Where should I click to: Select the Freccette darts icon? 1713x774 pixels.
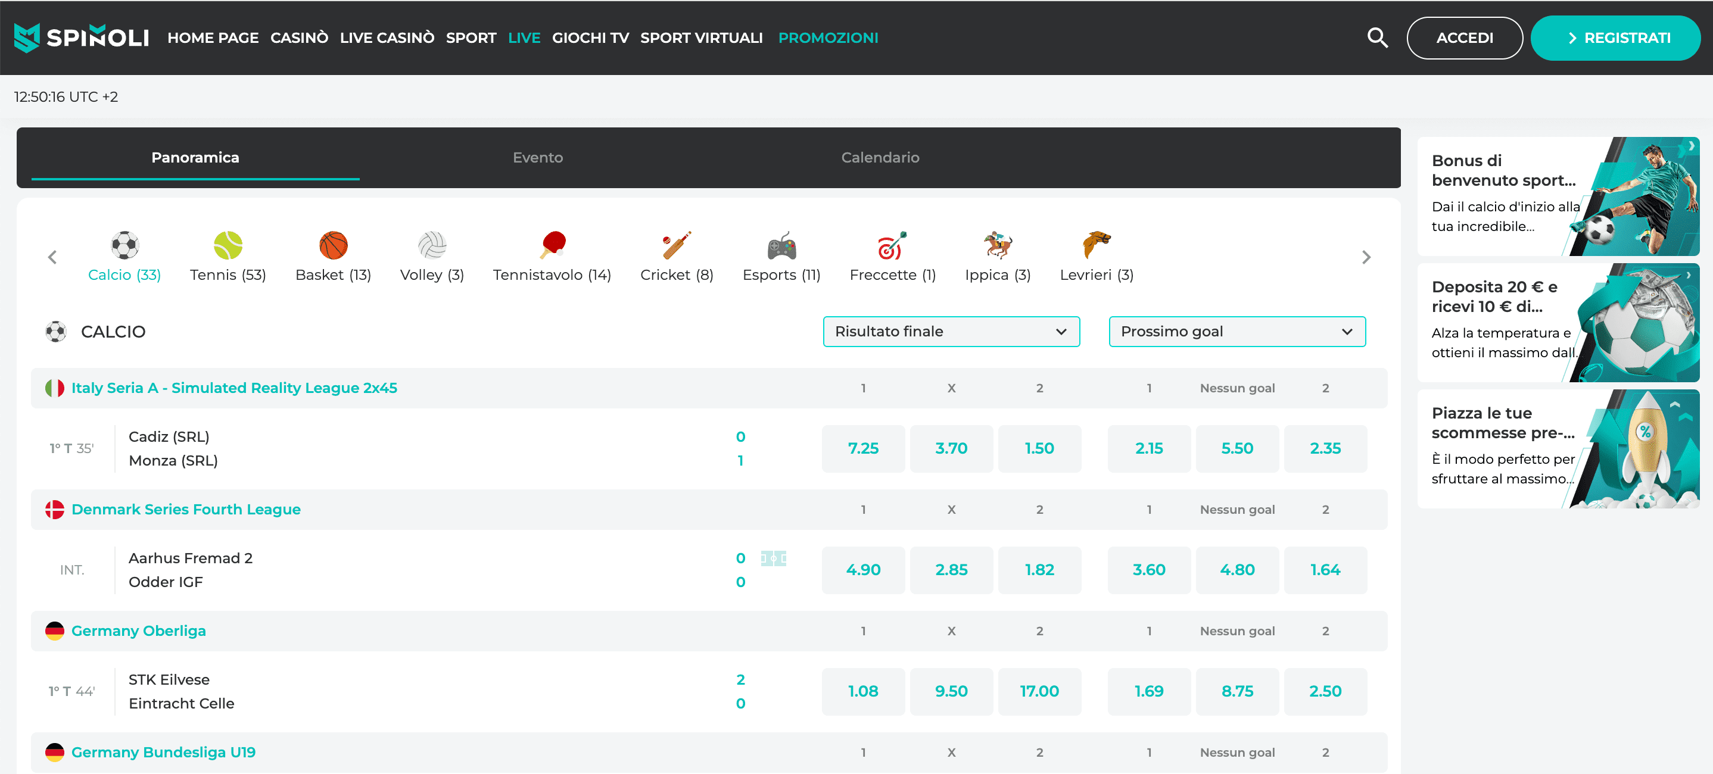(x=892, y=246)
